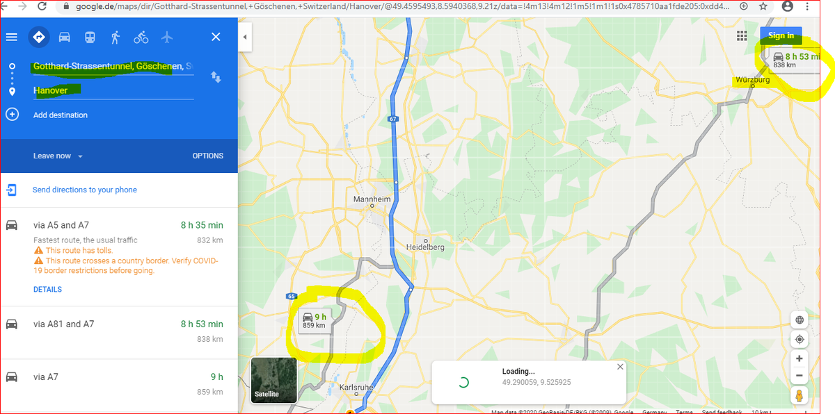The height and width of the screenshot is (414, 835).
Task: Send directions to your phone
Action: pos(85,190)
